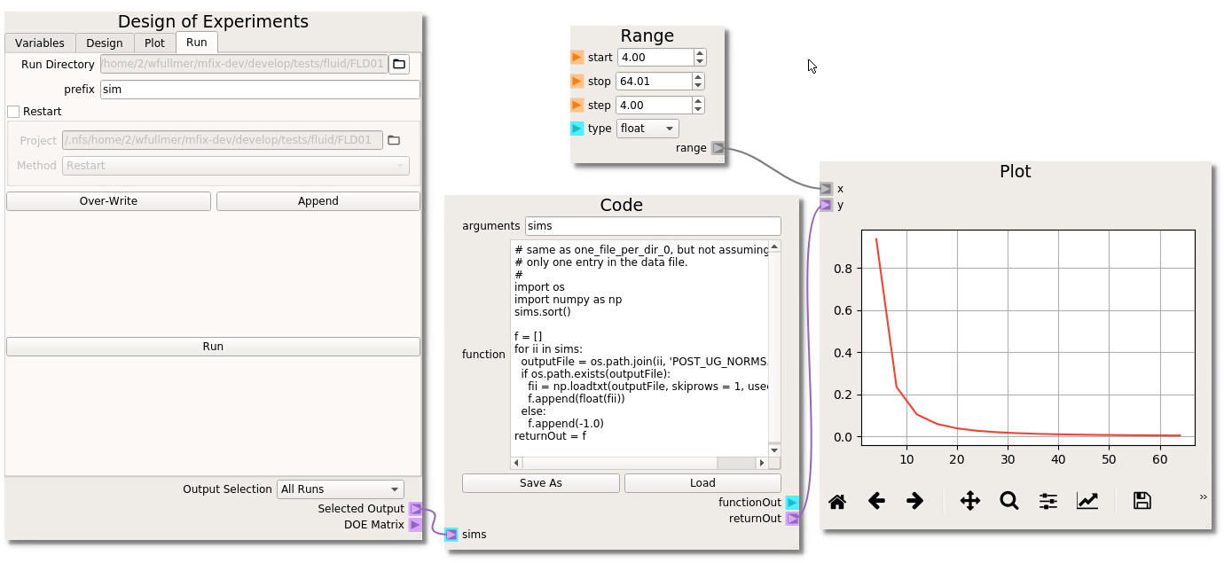The height and width of the screenshot is (563, 1224).
Task: Open the Configure subplots sliders icon
Action: click(1048, 502)
